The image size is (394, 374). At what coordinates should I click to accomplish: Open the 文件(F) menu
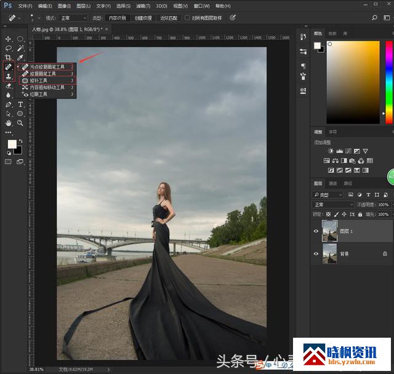click(25, 6)
